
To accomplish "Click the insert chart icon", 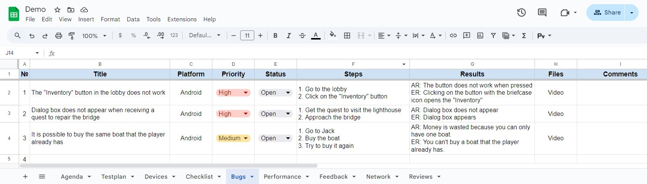I will [x=480, y=36].
